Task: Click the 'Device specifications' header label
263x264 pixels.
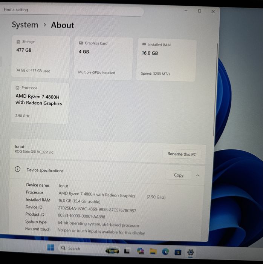Action: pos(45,170)
